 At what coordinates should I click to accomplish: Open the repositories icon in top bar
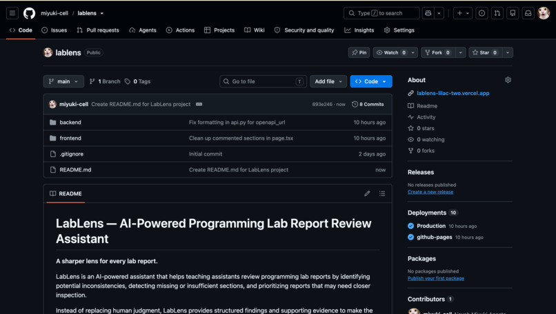tap(513, 13)
